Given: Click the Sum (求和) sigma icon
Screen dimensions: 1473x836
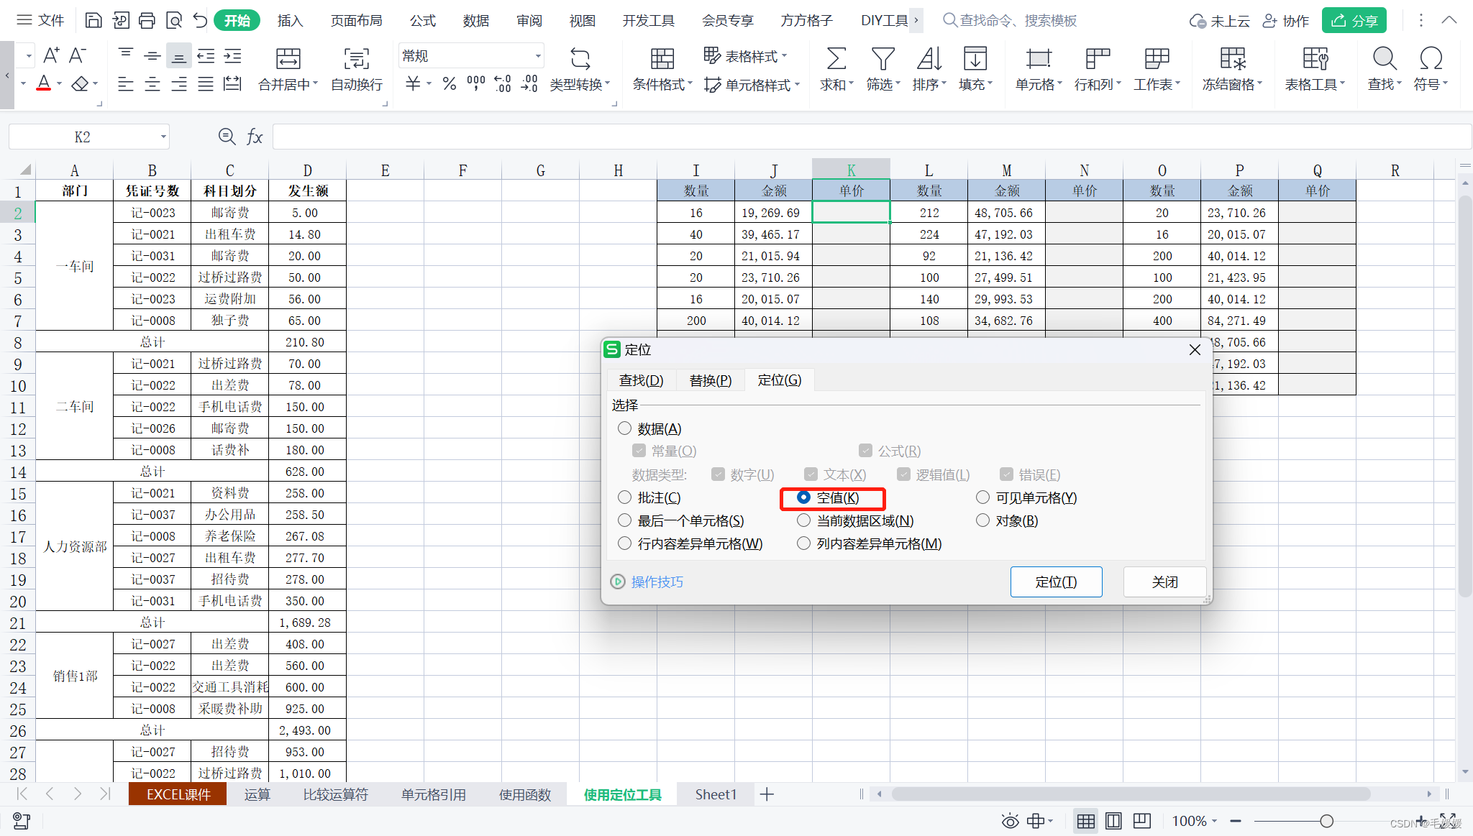Looking at the screenshot, I should coord(836,58).
